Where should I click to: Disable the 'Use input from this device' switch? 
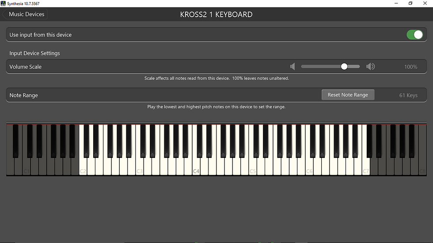coord(414,35)
